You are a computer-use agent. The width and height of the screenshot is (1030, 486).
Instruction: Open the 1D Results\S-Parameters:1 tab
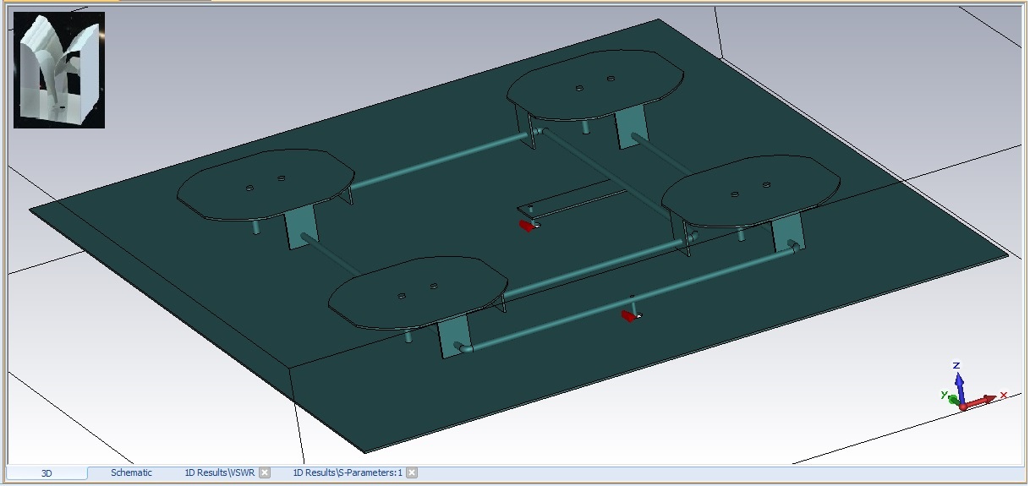coord(347,473)
